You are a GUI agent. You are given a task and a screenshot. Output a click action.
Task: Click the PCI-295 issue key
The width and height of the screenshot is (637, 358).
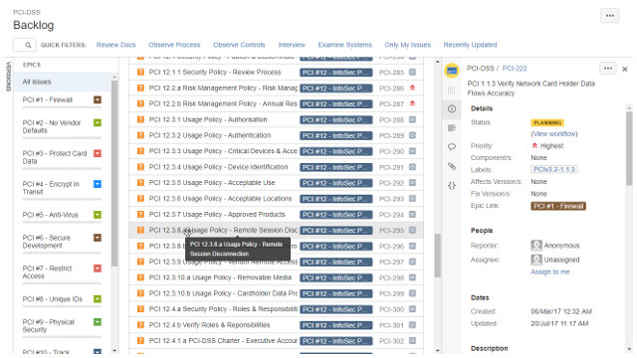point(391,230)
